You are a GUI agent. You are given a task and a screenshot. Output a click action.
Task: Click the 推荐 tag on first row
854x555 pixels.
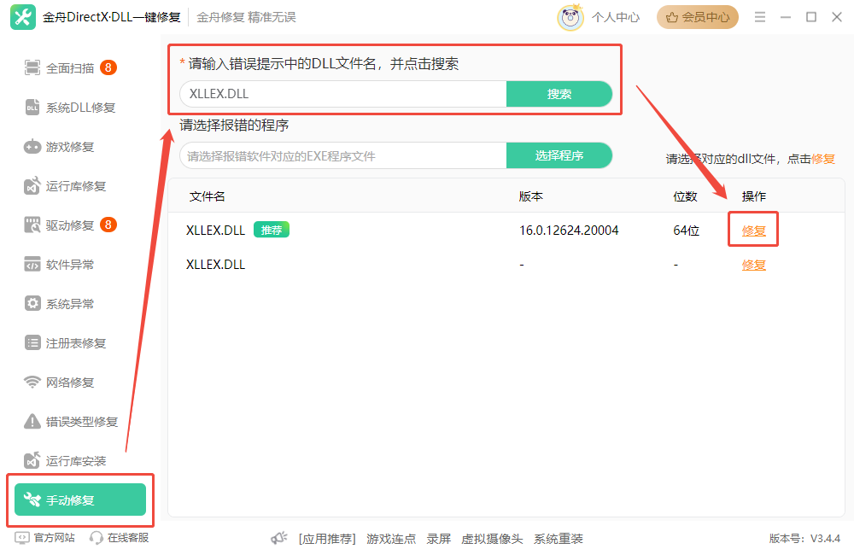[x=272, y=230]
